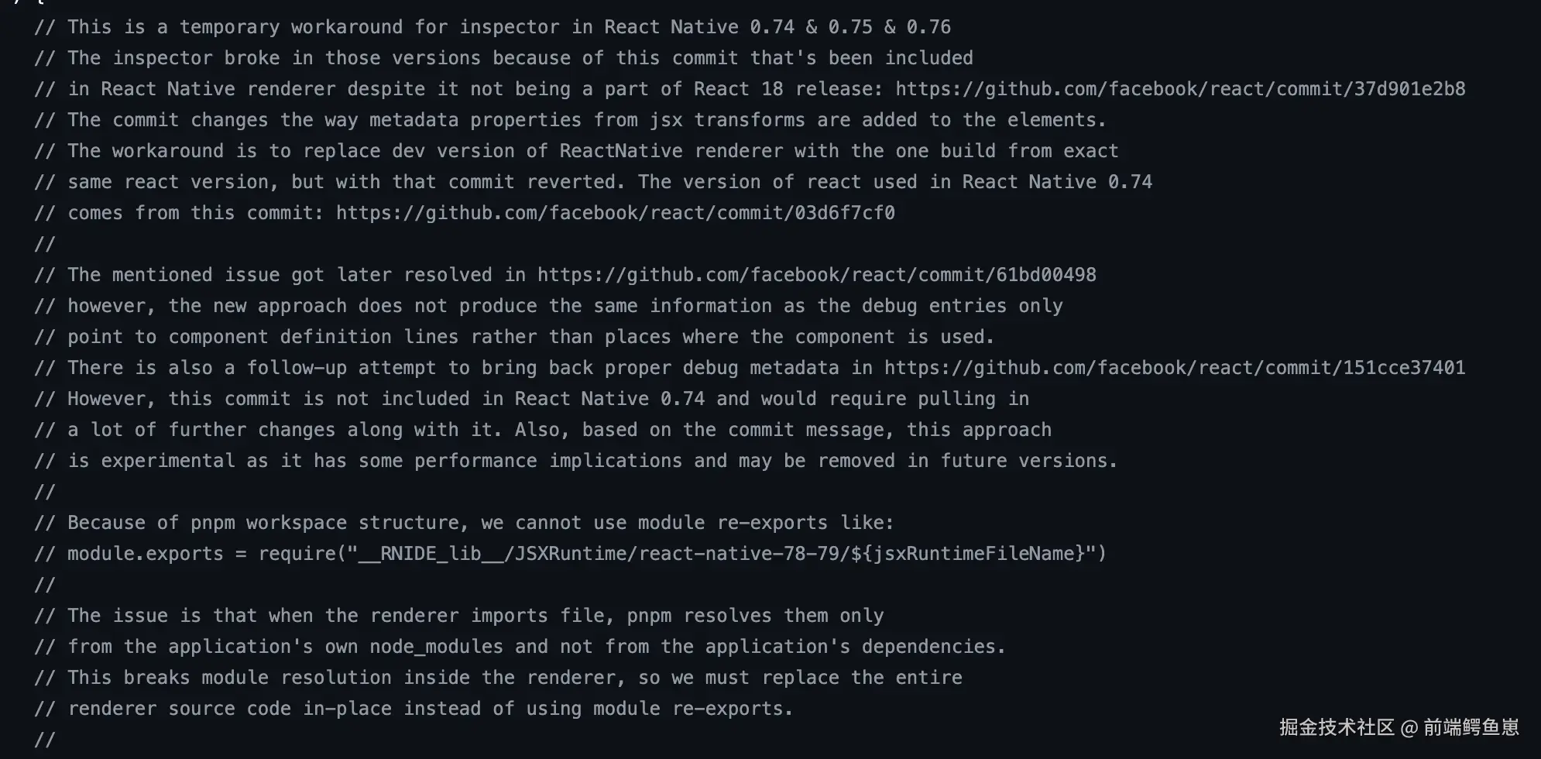Click the watermark text at bottom right
Image resolution: width=1541 pixels, height=759 pixels.
tap(1399, 727)
